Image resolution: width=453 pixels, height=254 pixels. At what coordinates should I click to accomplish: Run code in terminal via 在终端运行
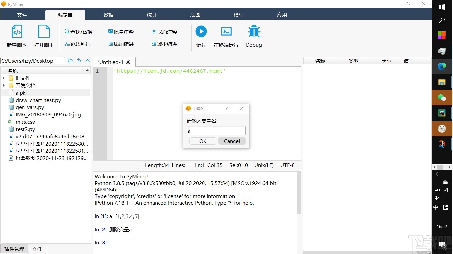(226, 36)
